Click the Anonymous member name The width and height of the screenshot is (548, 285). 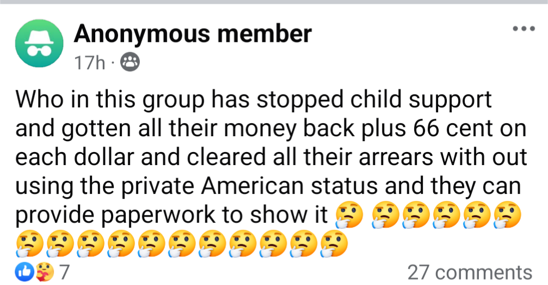point(193,34)
